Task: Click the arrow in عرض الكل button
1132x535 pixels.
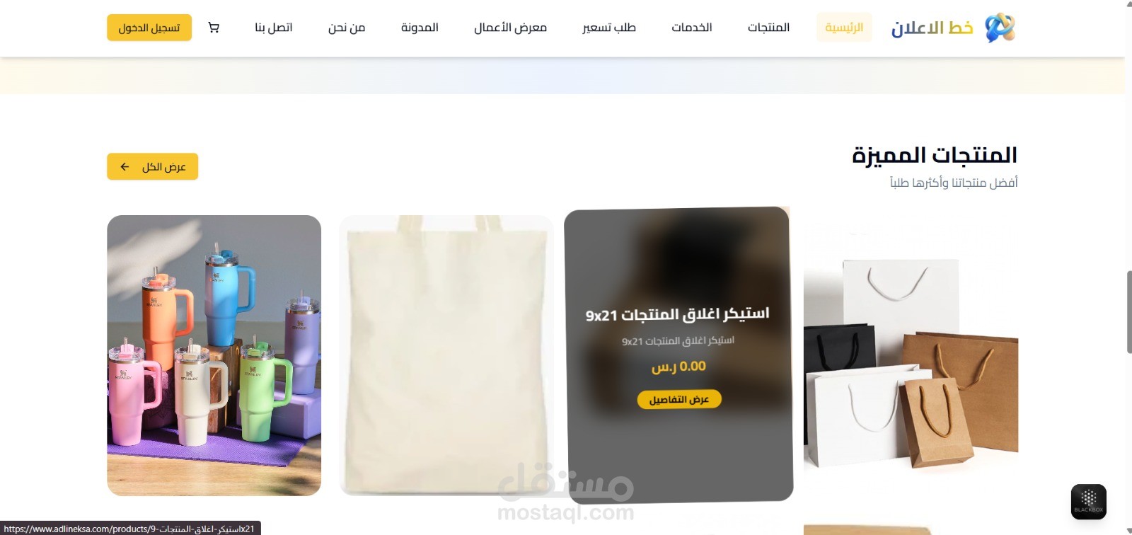Action: pos(125,167)
